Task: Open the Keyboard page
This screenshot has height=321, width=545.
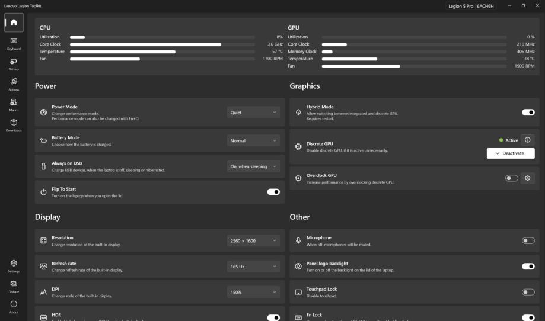Action: tap(14, 44)
